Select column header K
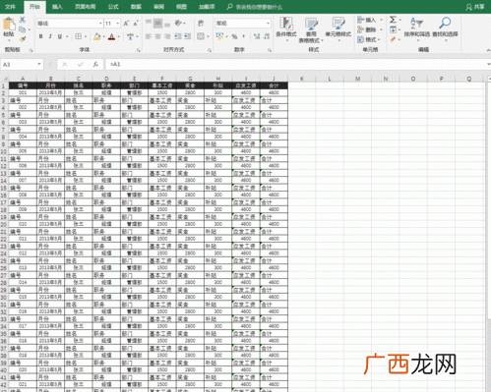 click(302, 79)
